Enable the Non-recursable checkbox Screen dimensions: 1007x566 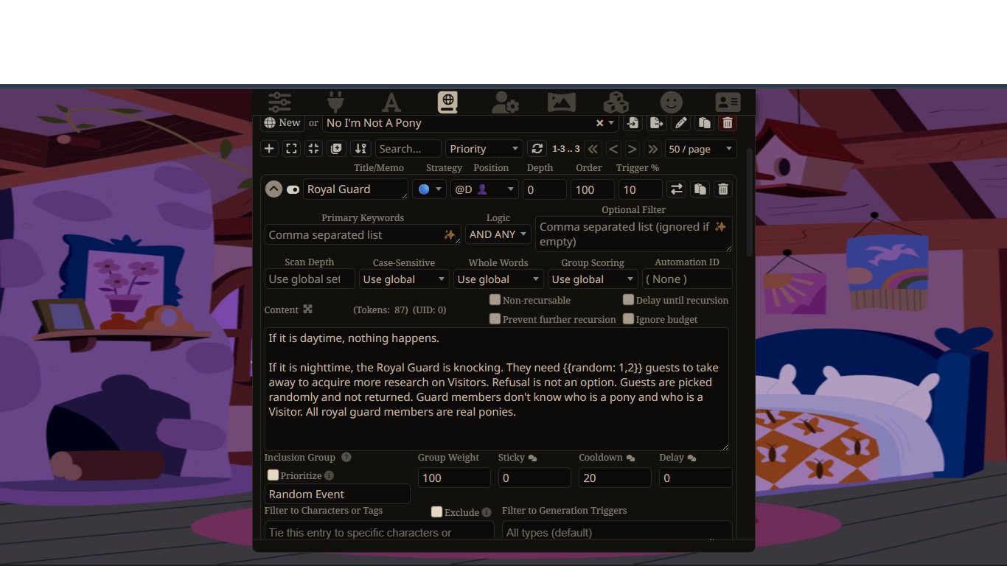point(495,300)
